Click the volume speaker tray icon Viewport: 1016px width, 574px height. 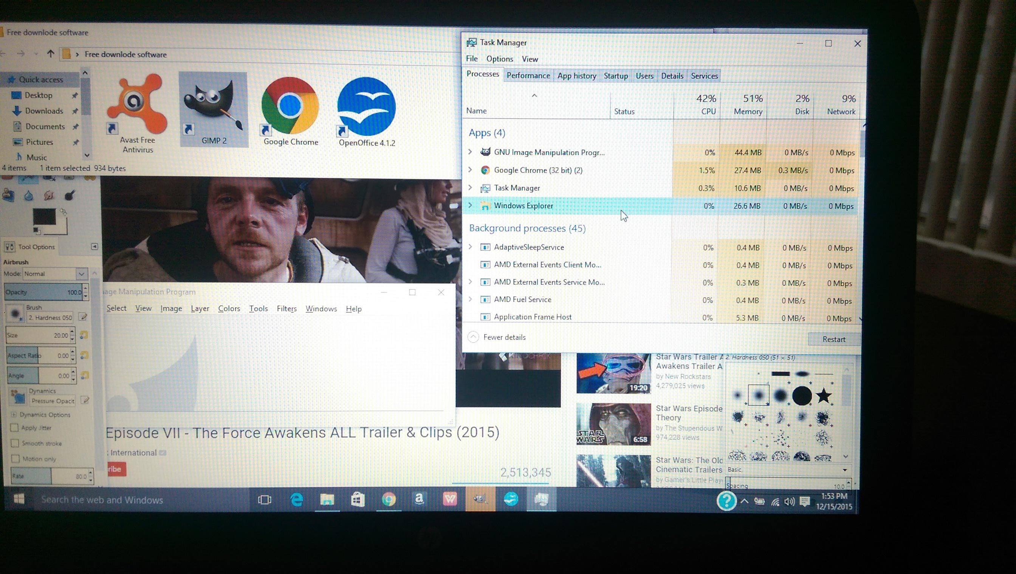789,501
